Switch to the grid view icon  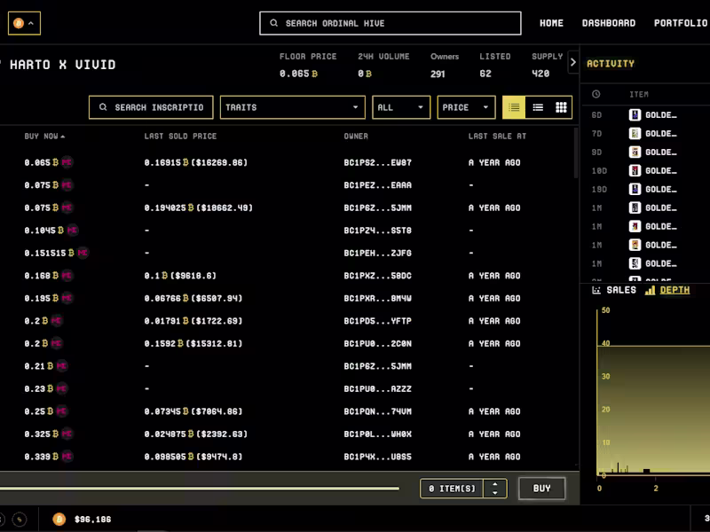click(x=561, y=107)
